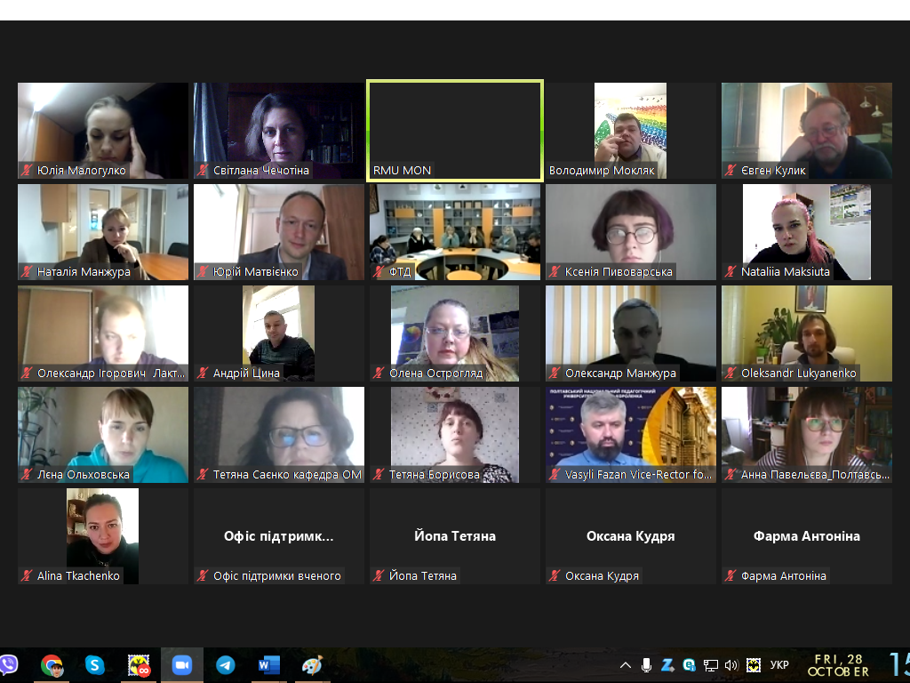Click the Йопа Тетяна participant tile
Viewport: 910px width, 683px height.
(454, 535)
